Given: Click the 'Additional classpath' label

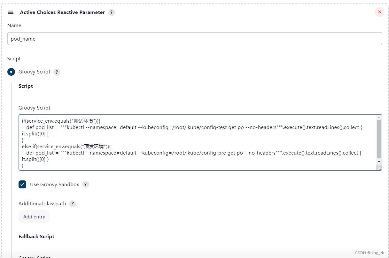Looking at the screenshot, I should pyautogui.click(x=42, y=204).
